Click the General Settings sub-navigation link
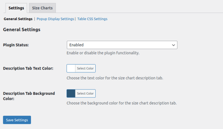223x129 pixels. (x=18, y=19)
